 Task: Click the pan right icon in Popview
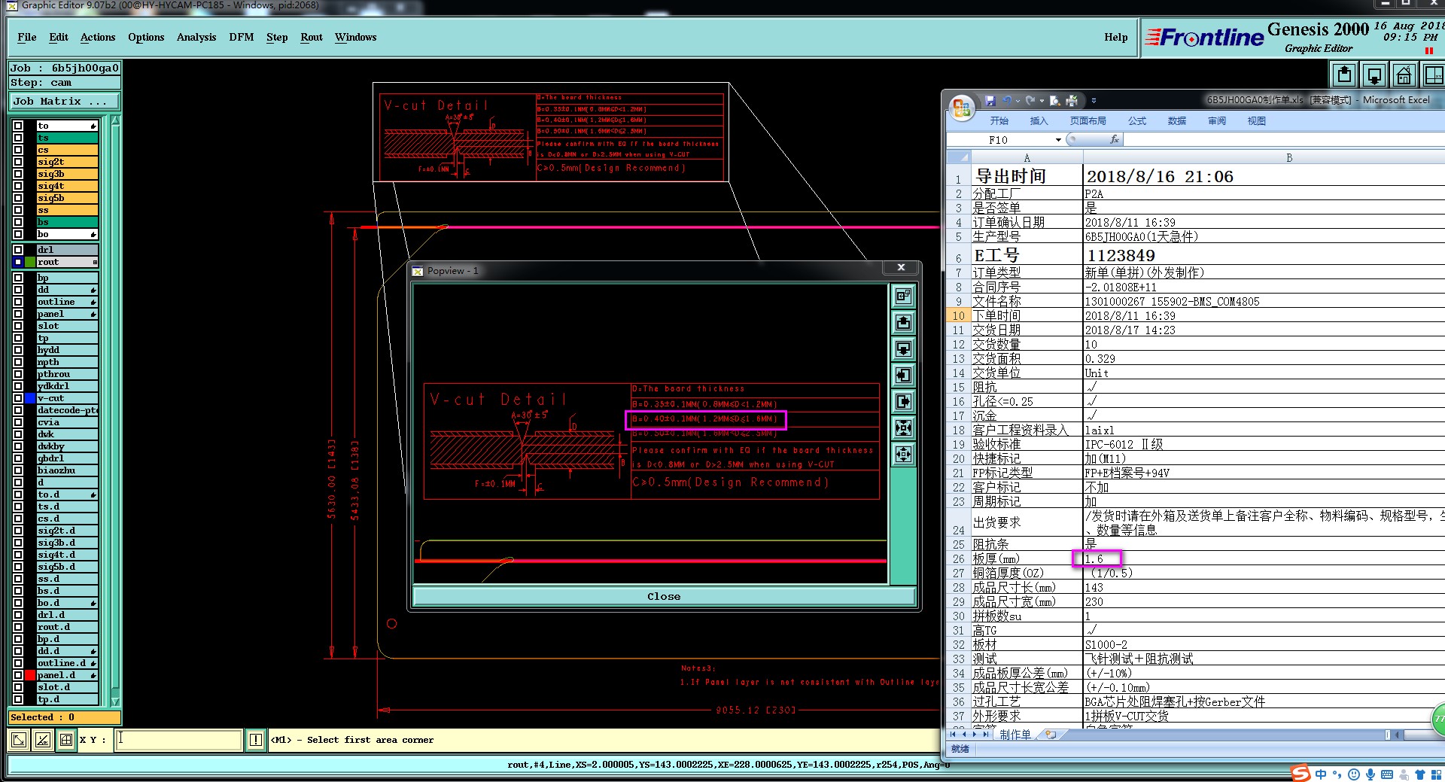[x=903, y=402]
